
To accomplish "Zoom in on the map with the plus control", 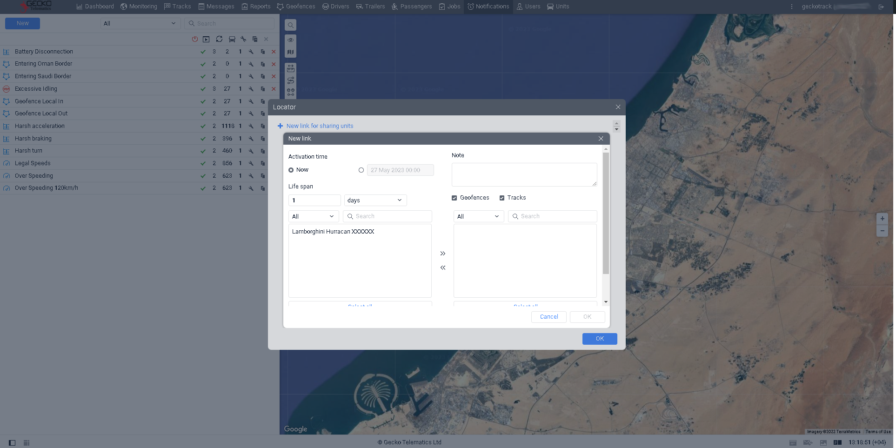I will (882, 219).
